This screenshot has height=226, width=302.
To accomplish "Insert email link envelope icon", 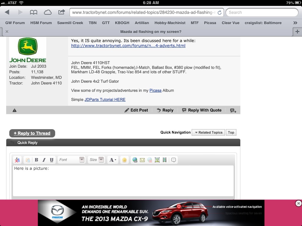I will pos(142,160).
